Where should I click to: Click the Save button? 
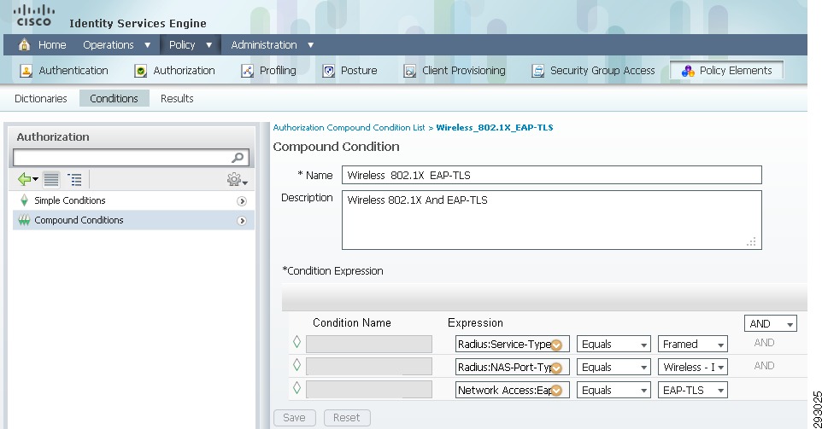coord(294,418)
